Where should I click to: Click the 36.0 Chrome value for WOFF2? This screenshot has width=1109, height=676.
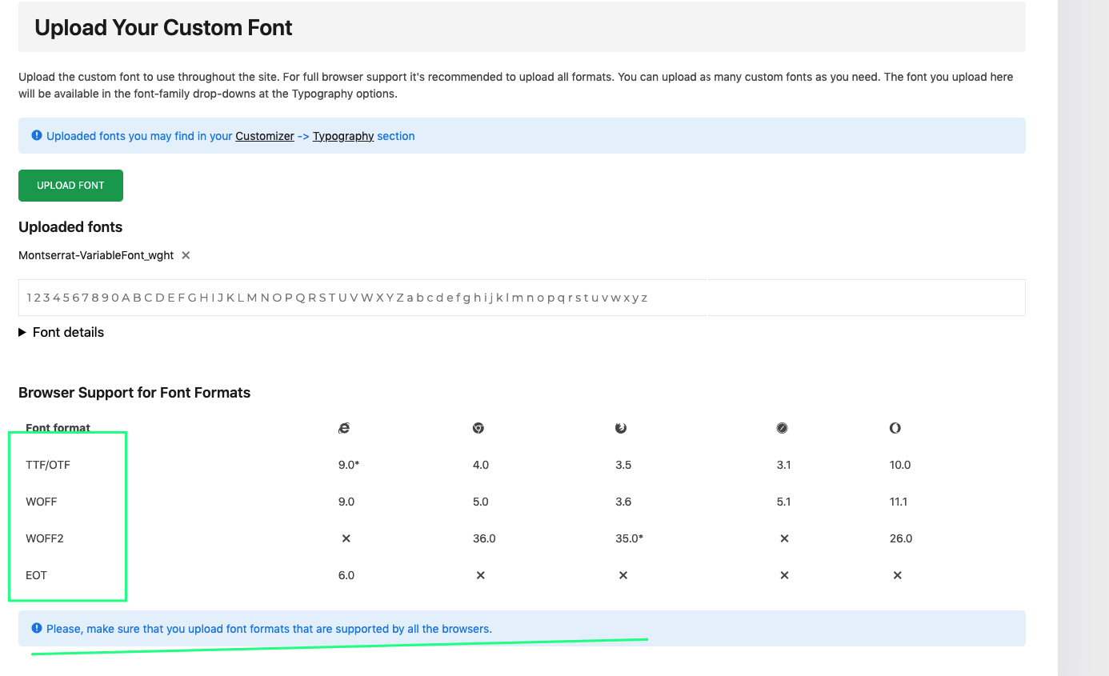point(484,538)
